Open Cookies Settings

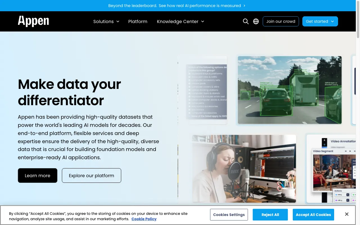[229, 215]
